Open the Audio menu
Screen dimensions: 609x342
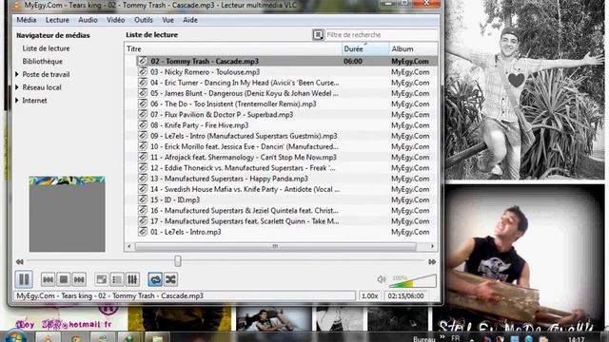[x=88, y=20]
